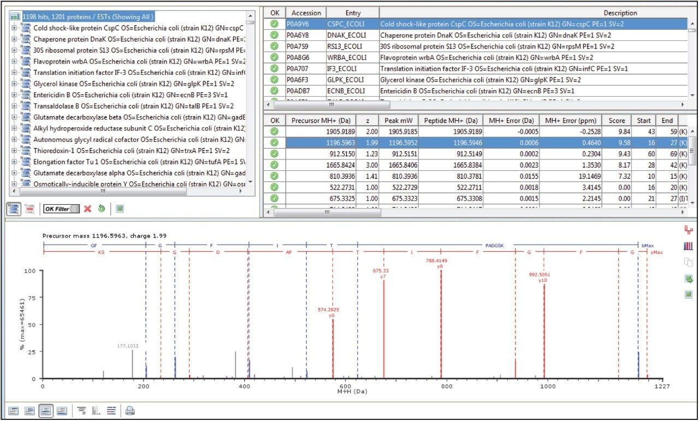Click the copy pages icon right of spectrum
Image resolution: width=699 pixels, height=421 pixels.
pos(688,263)
